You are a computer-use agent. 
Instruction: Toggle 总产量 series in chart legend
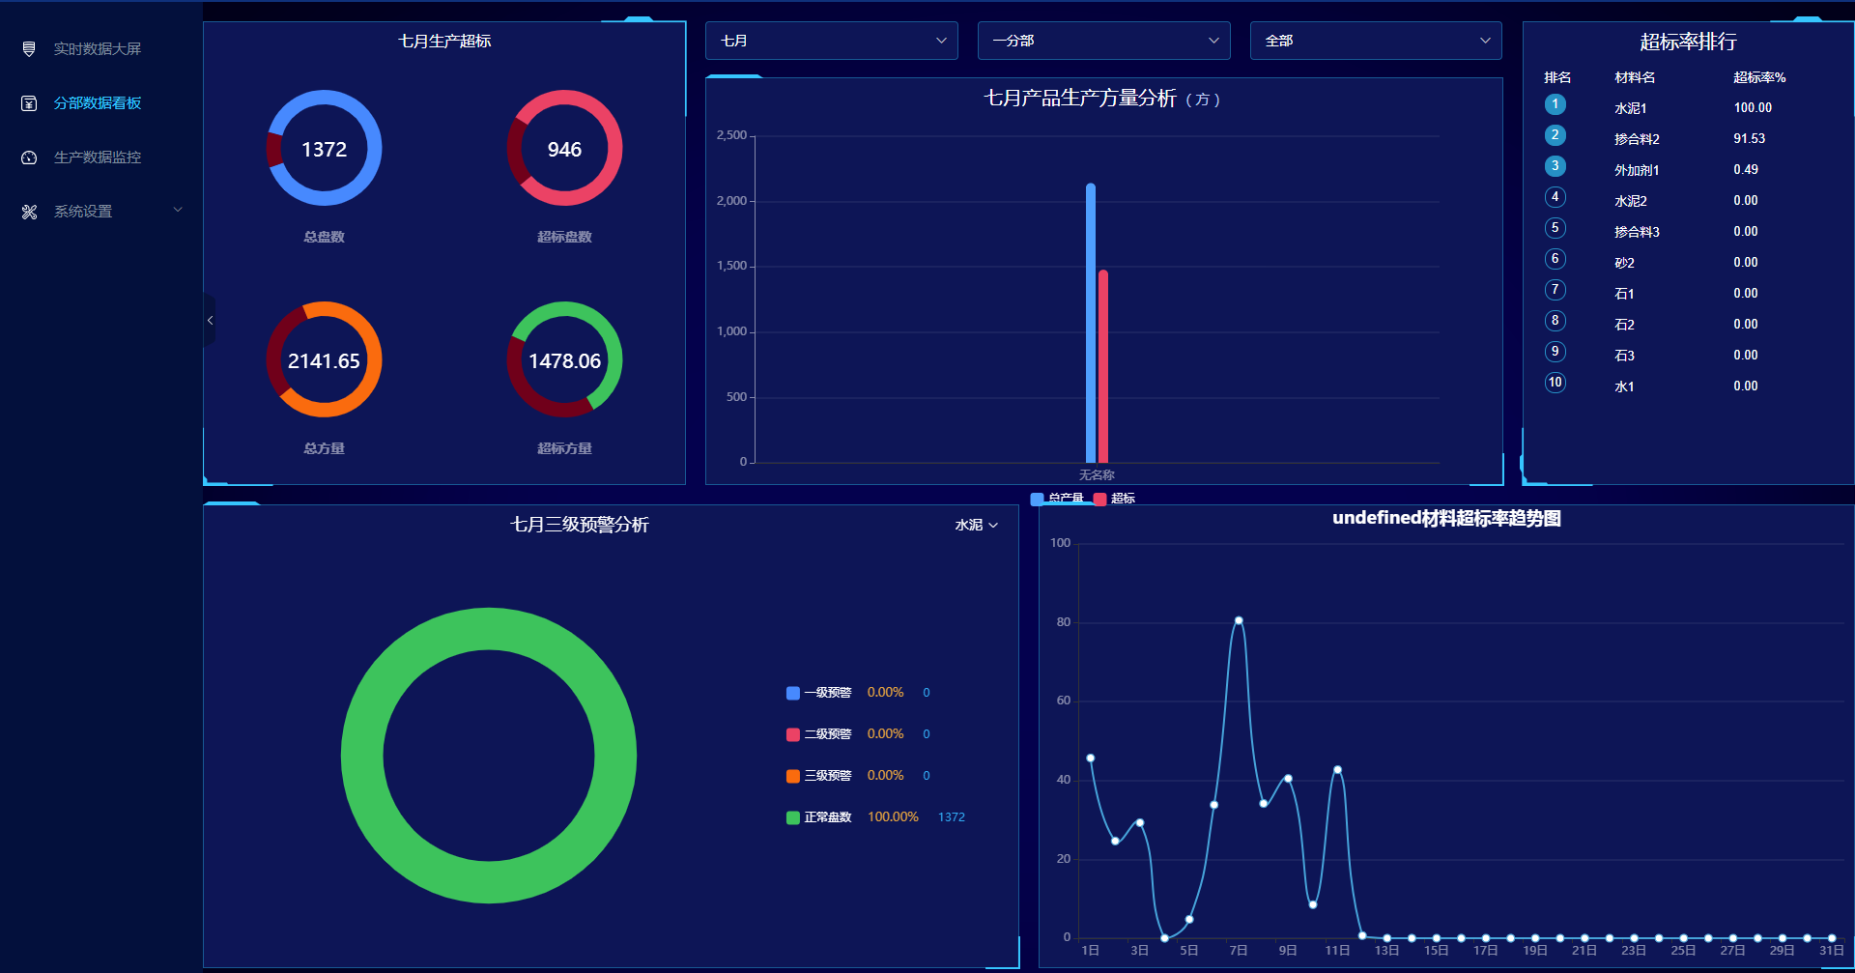[1058, 499]
